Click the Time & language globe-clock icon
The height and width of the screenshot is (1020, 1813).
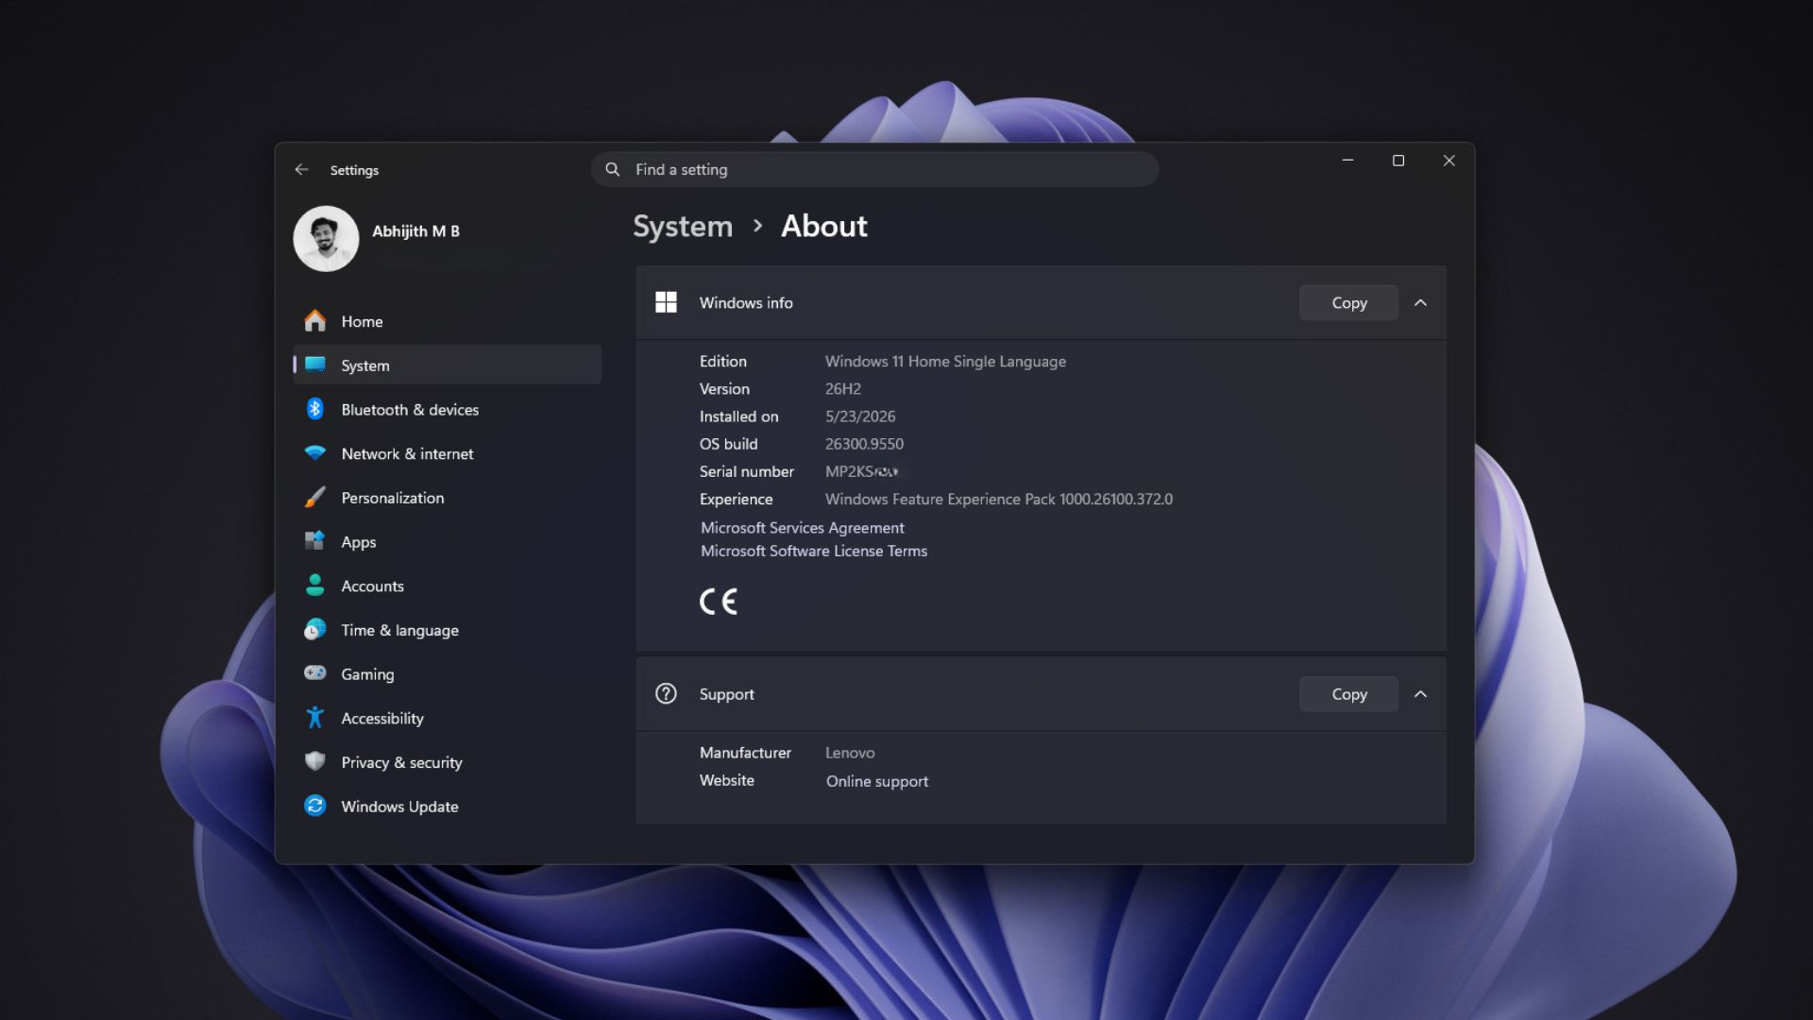click(315, 629)
